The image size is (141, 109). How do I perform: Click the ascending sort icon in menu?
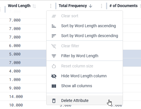point(54,26)
